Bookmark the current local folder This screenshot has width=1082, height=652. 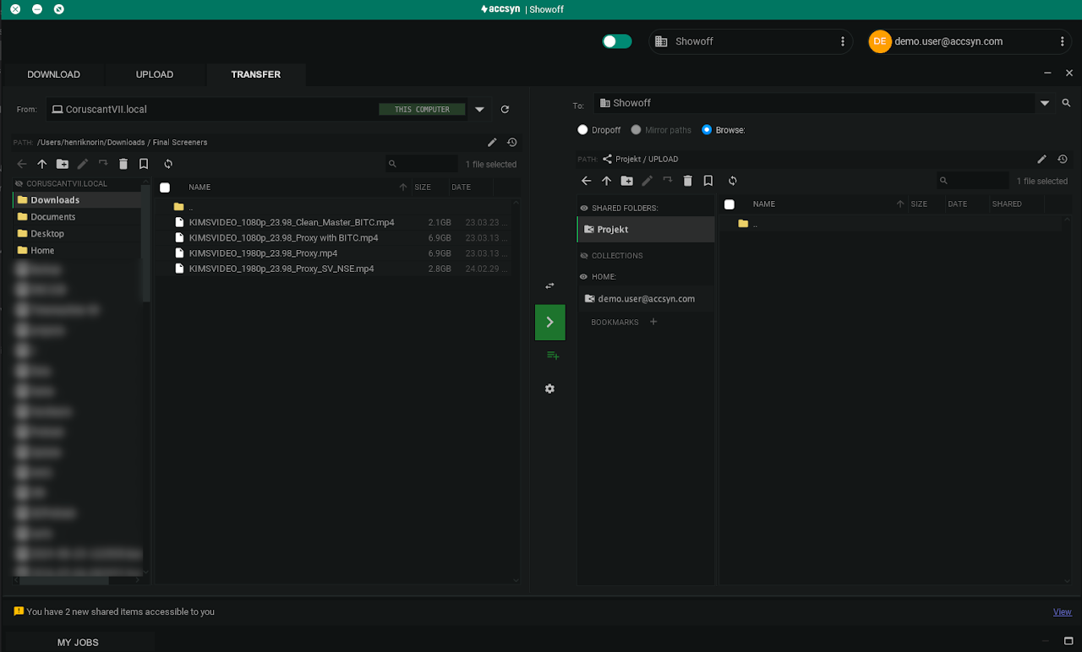click(144, 164)
